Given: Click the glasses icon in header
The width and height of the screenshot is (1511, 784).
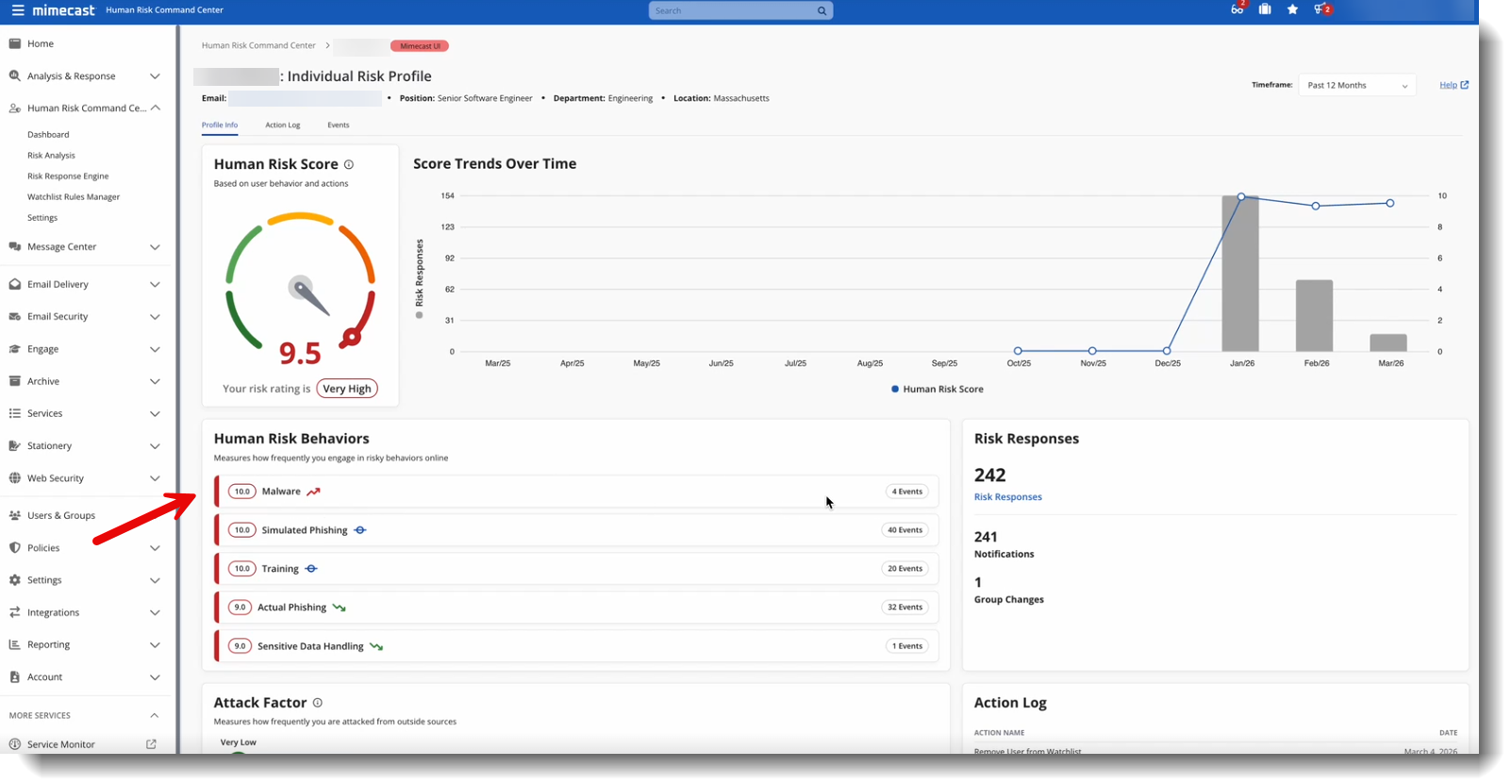Looking at the screenshot, I should point(1237,9).
